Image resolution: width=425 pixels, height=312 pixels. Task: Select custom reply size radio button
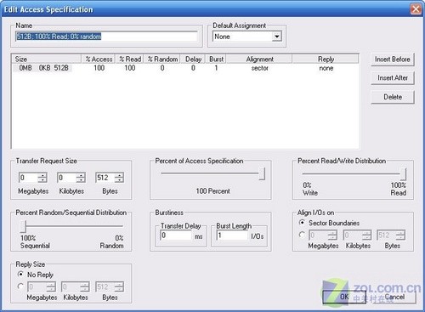[20, 286]
